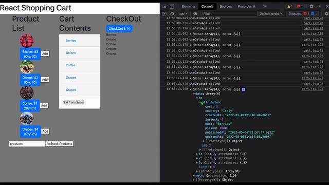The width and height of the screenshot is (329, 185).
Task: Expand the meta pagination node
Action: coord(194,176)
